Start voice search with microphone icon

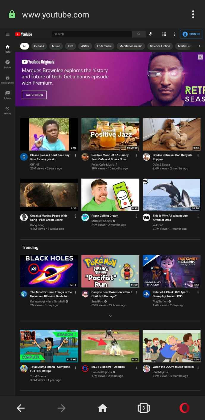click(x=151, y=34)
